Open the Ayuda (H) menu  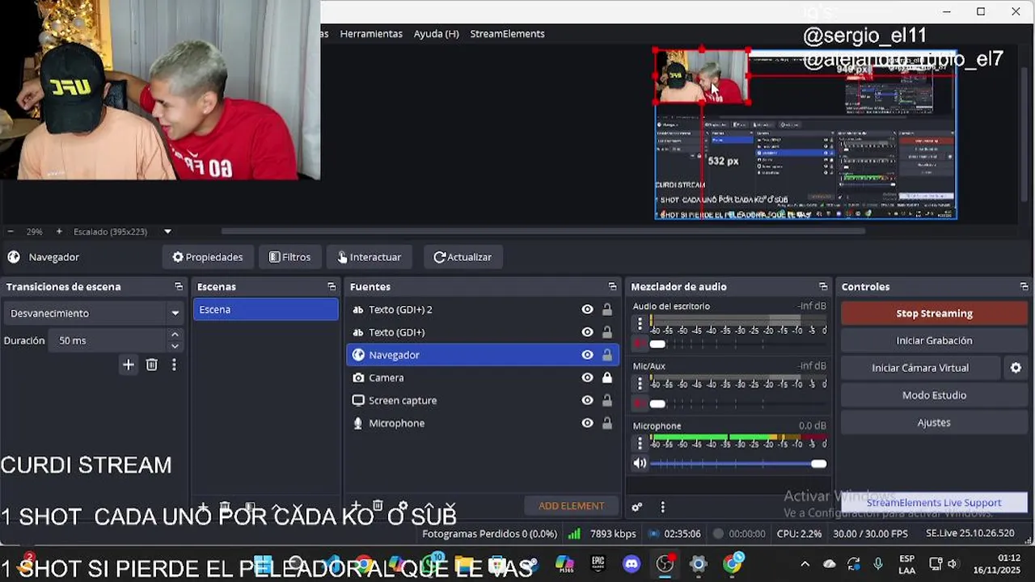436,34
